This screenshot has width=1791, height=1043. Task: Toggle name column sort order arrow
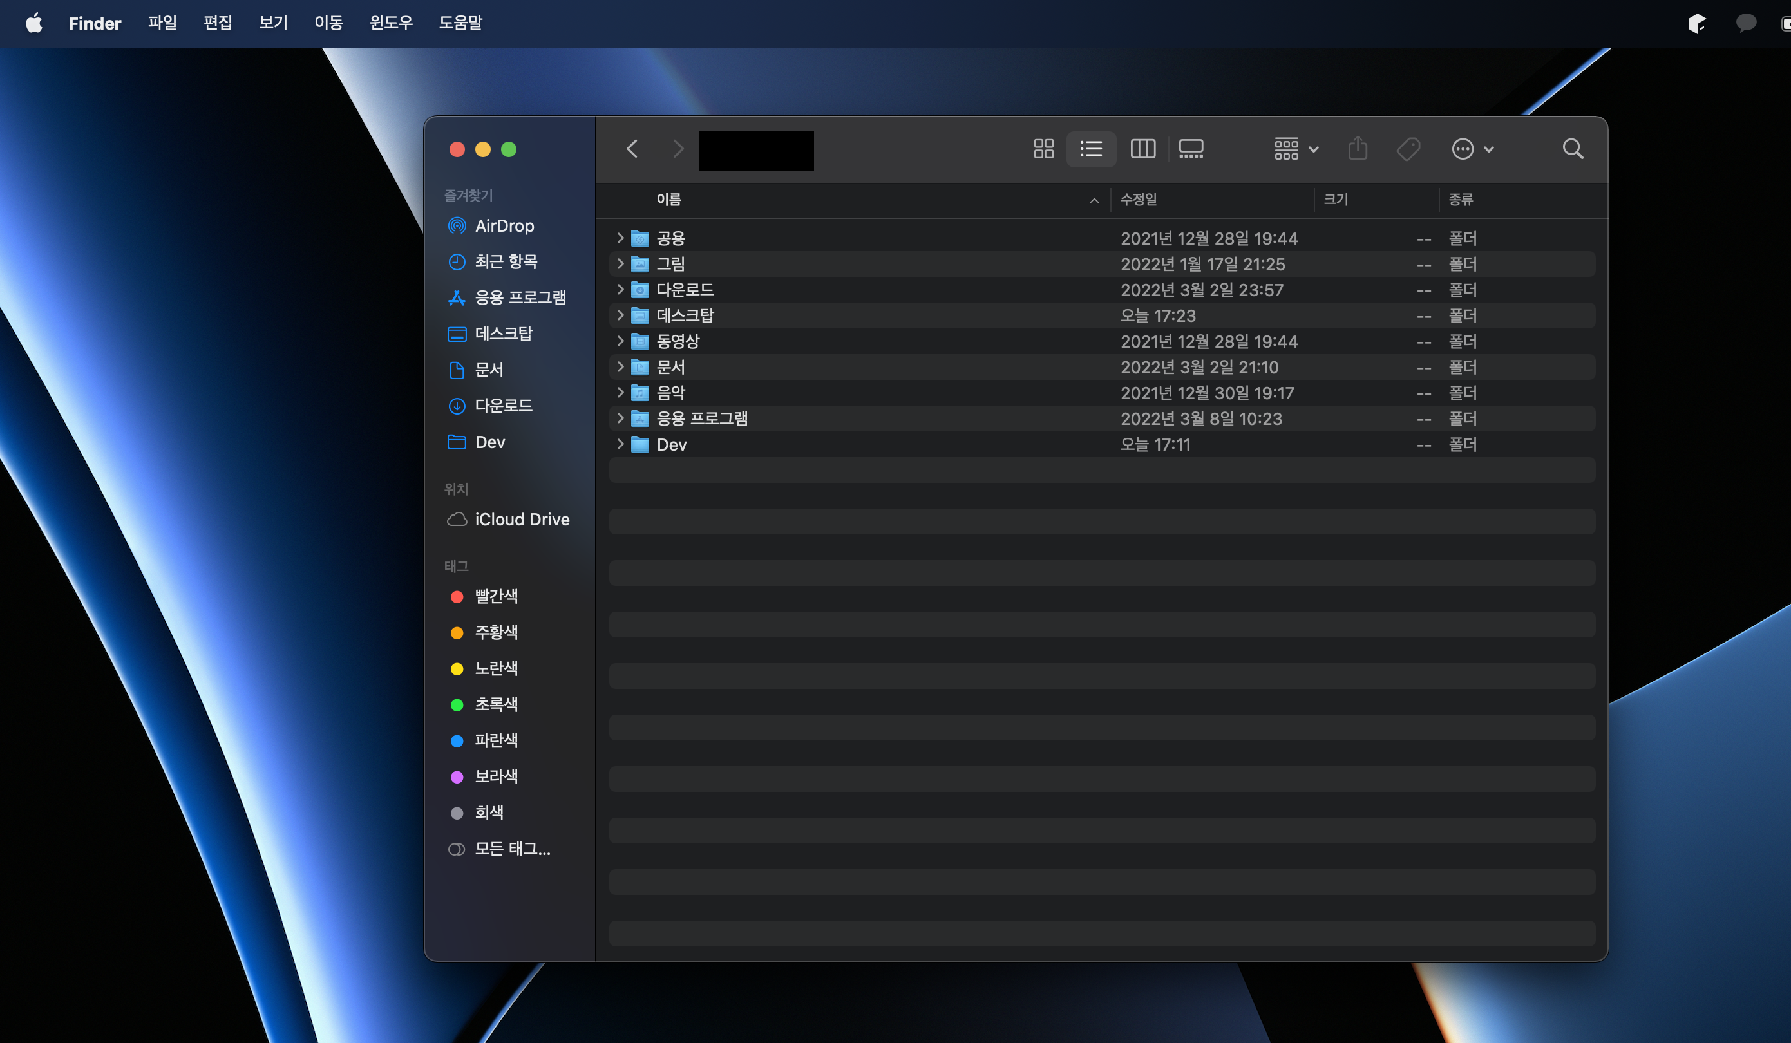click(x=1094, y=201)
